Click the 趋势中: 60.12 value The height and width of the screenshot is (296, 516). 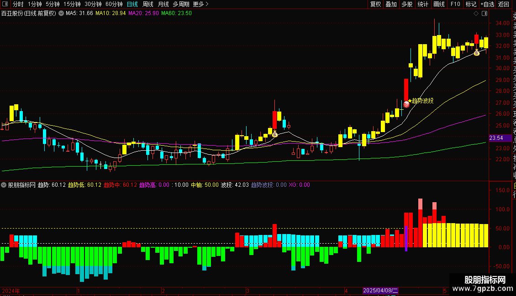pyautogui.click(x=120, y=185)
